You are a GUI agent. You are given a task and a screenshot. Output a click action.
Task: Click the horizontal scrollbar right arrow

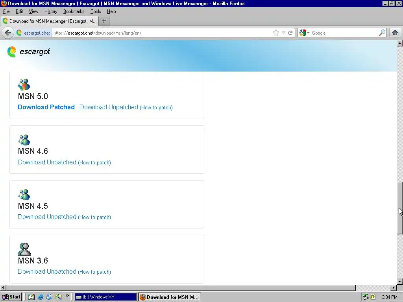pos(394,287)
